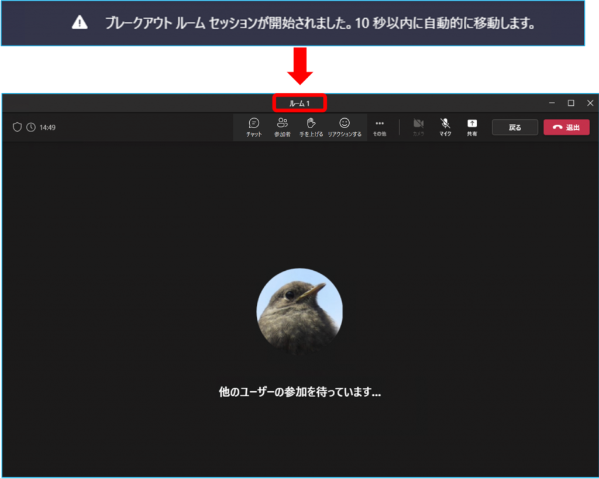
Task: Minimize the ルーム 1 meeting window
Action: coord(552,103)
